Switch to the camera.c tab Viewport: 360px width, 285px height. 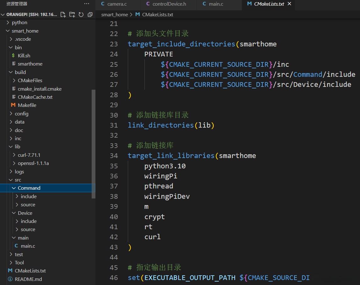point(117,4)
